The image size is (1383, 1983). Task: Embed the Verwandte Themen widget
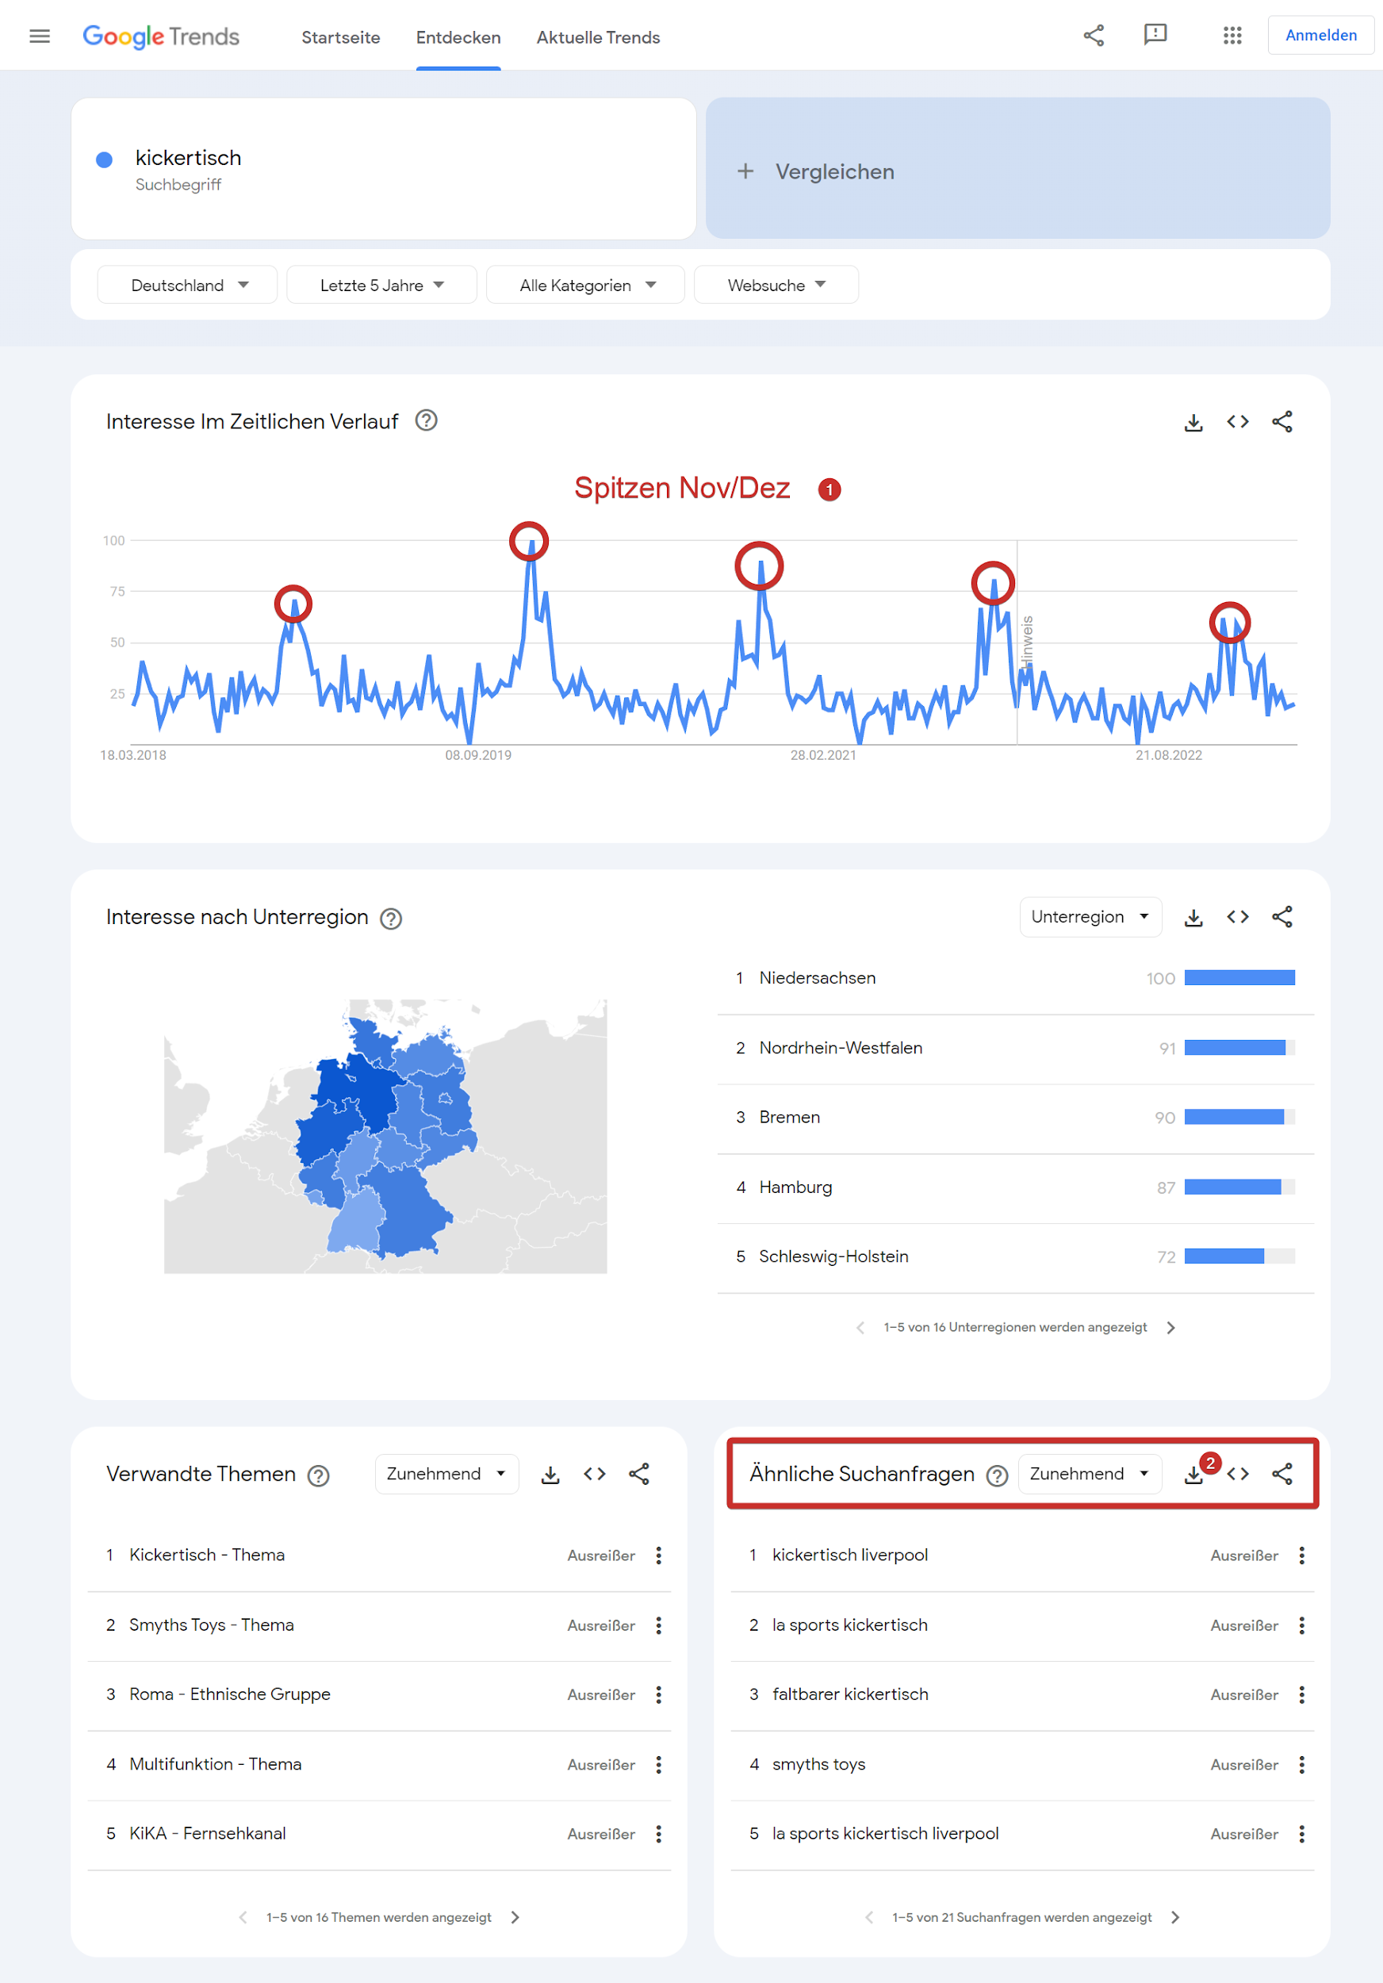pyautogui.click(x=595, y=1474)
